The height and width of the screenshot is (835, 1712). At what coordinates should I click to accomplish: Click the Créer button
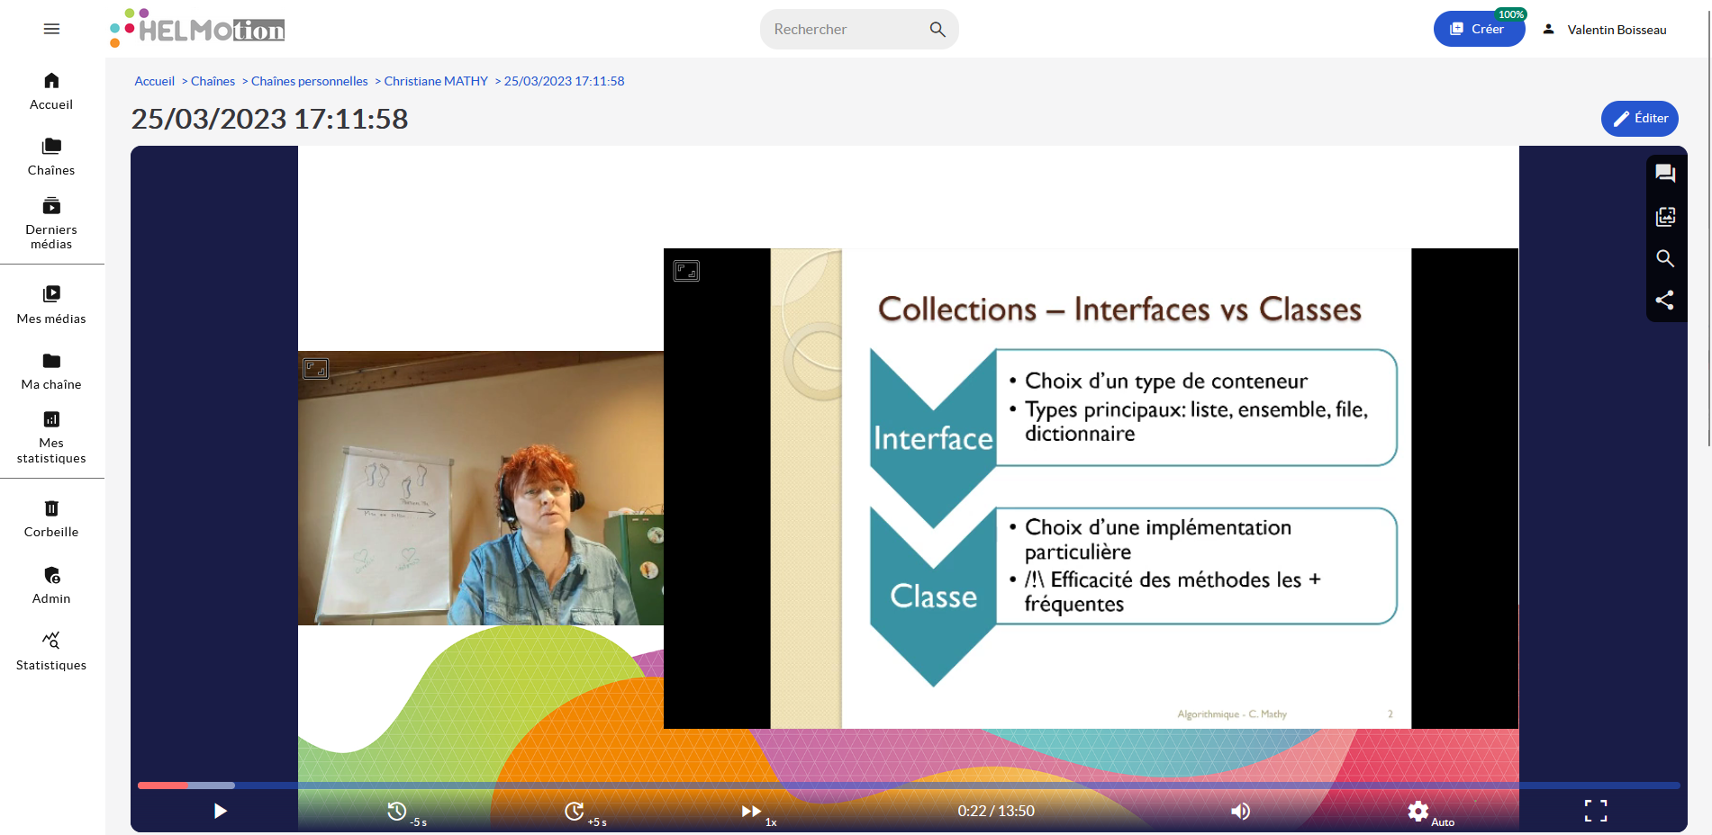tap(1479, 29)
